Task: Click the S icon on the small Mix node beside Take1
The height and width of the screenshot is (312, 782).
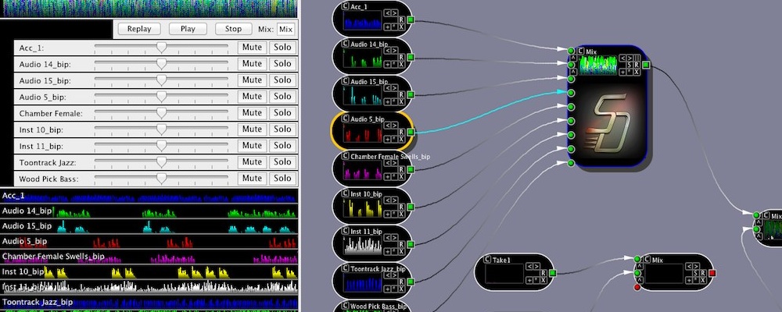Action: point(695,273)
